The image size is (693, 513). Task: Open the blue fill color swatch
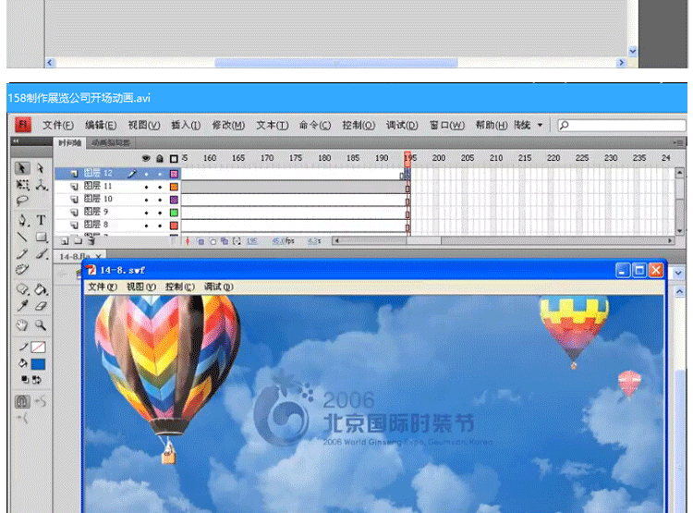tap(39, 364)
